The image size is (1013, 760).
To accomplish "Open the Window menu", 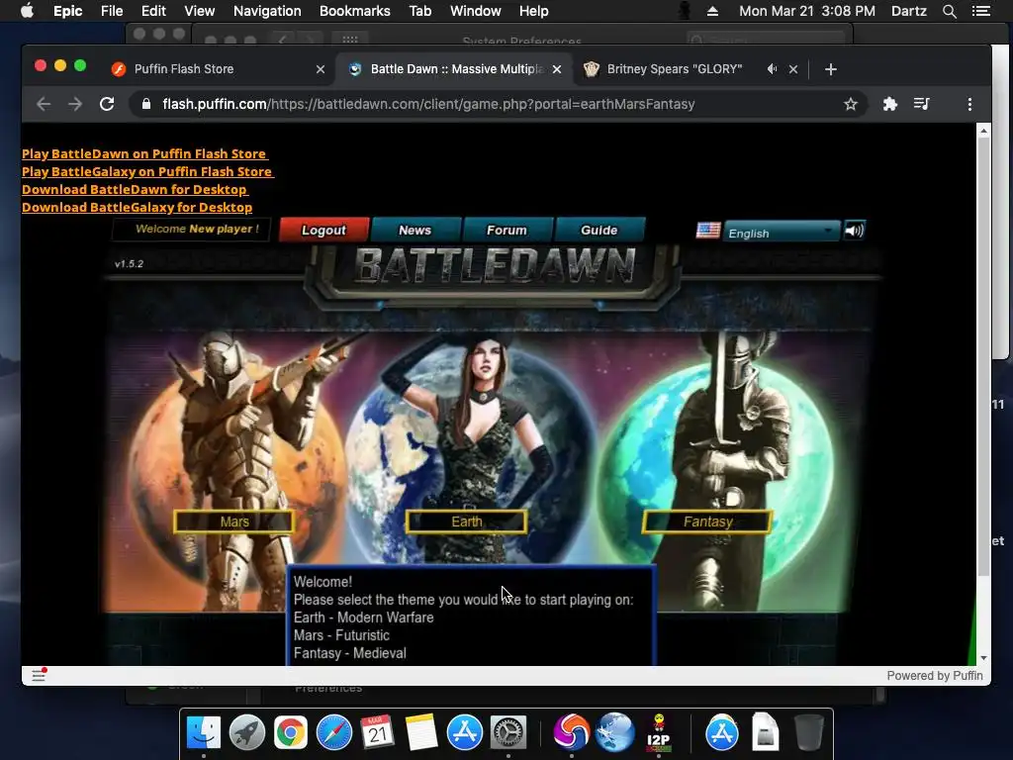I will click(475, 11).
